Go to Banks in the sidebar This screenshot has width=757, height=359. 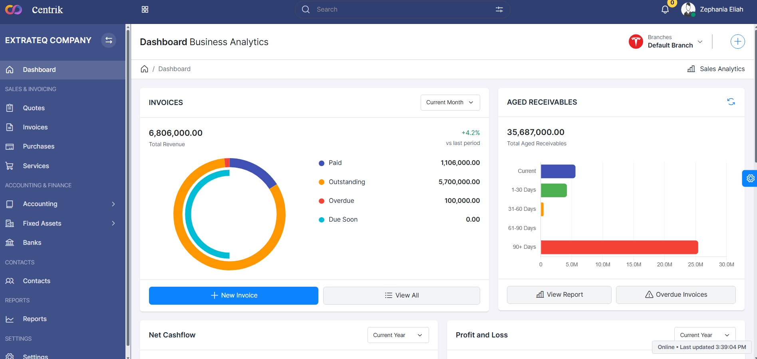[x=32, y=243]
